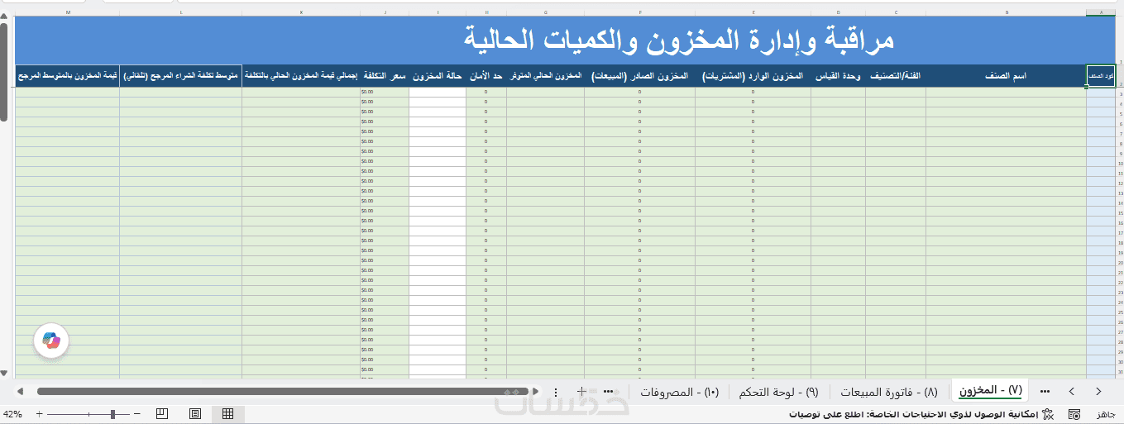Select header إجمالي قيمة المخزون الحالي بالتكلفة
The height and width of the screenshot is (424, 1124).
point(301,75)
